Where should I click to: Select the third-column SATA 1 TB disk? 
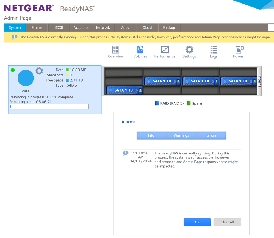(200, 81)
